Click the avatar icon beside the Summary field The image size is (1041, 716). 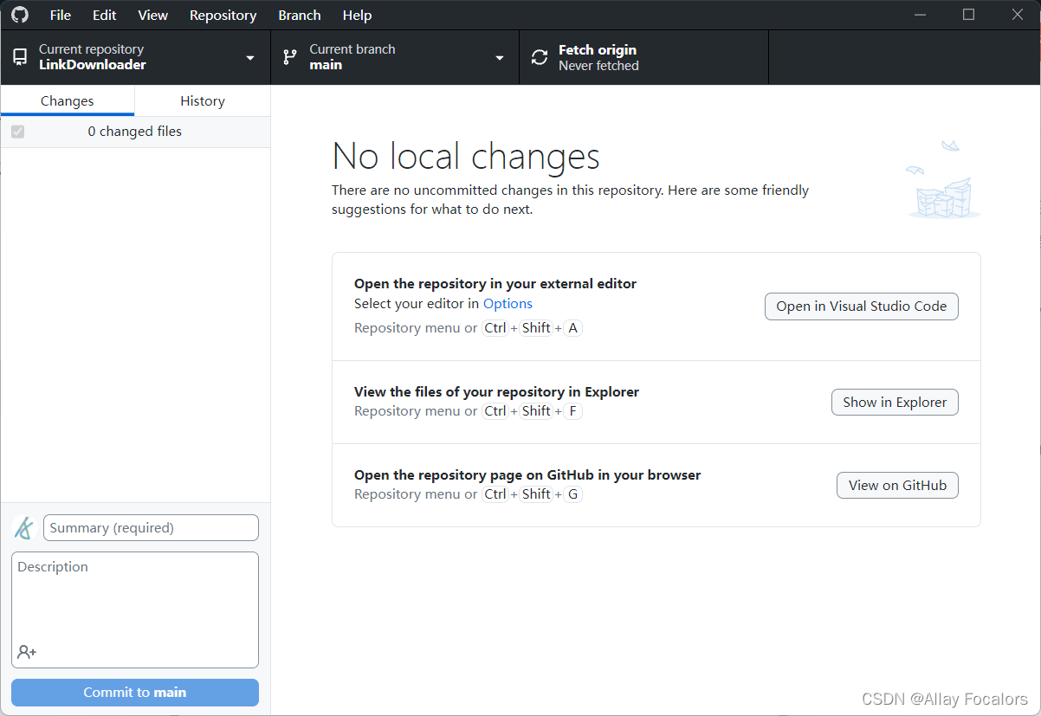click(x=23, y=527)
